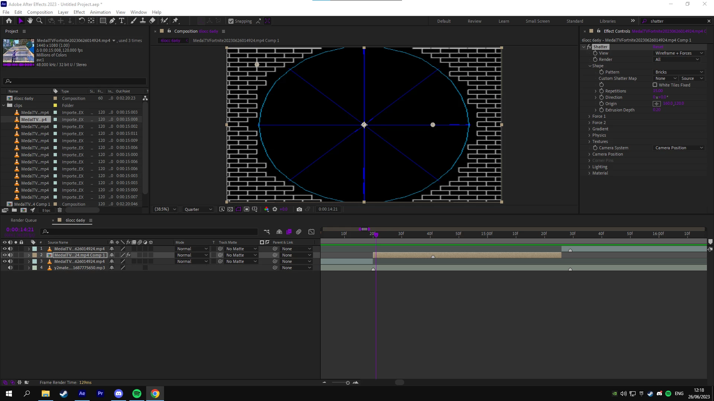Click the take snapshot camera icon
This screenshot has width=714, height=401.
click(299, 209)
